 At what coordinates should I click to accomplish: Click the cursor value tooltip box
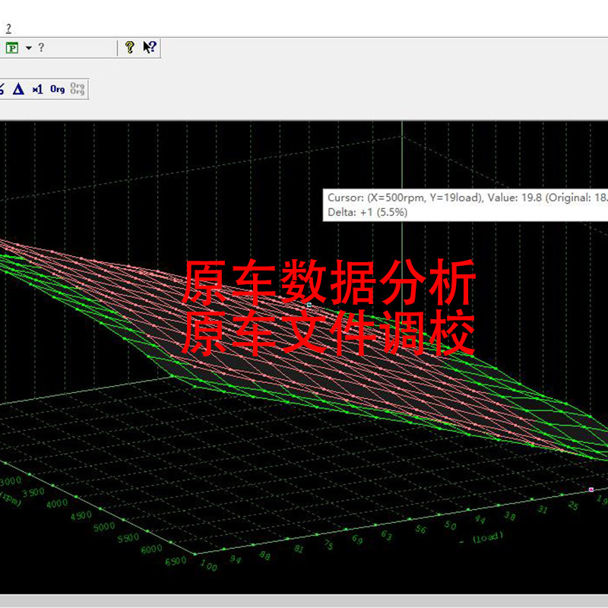pos(465,205)
